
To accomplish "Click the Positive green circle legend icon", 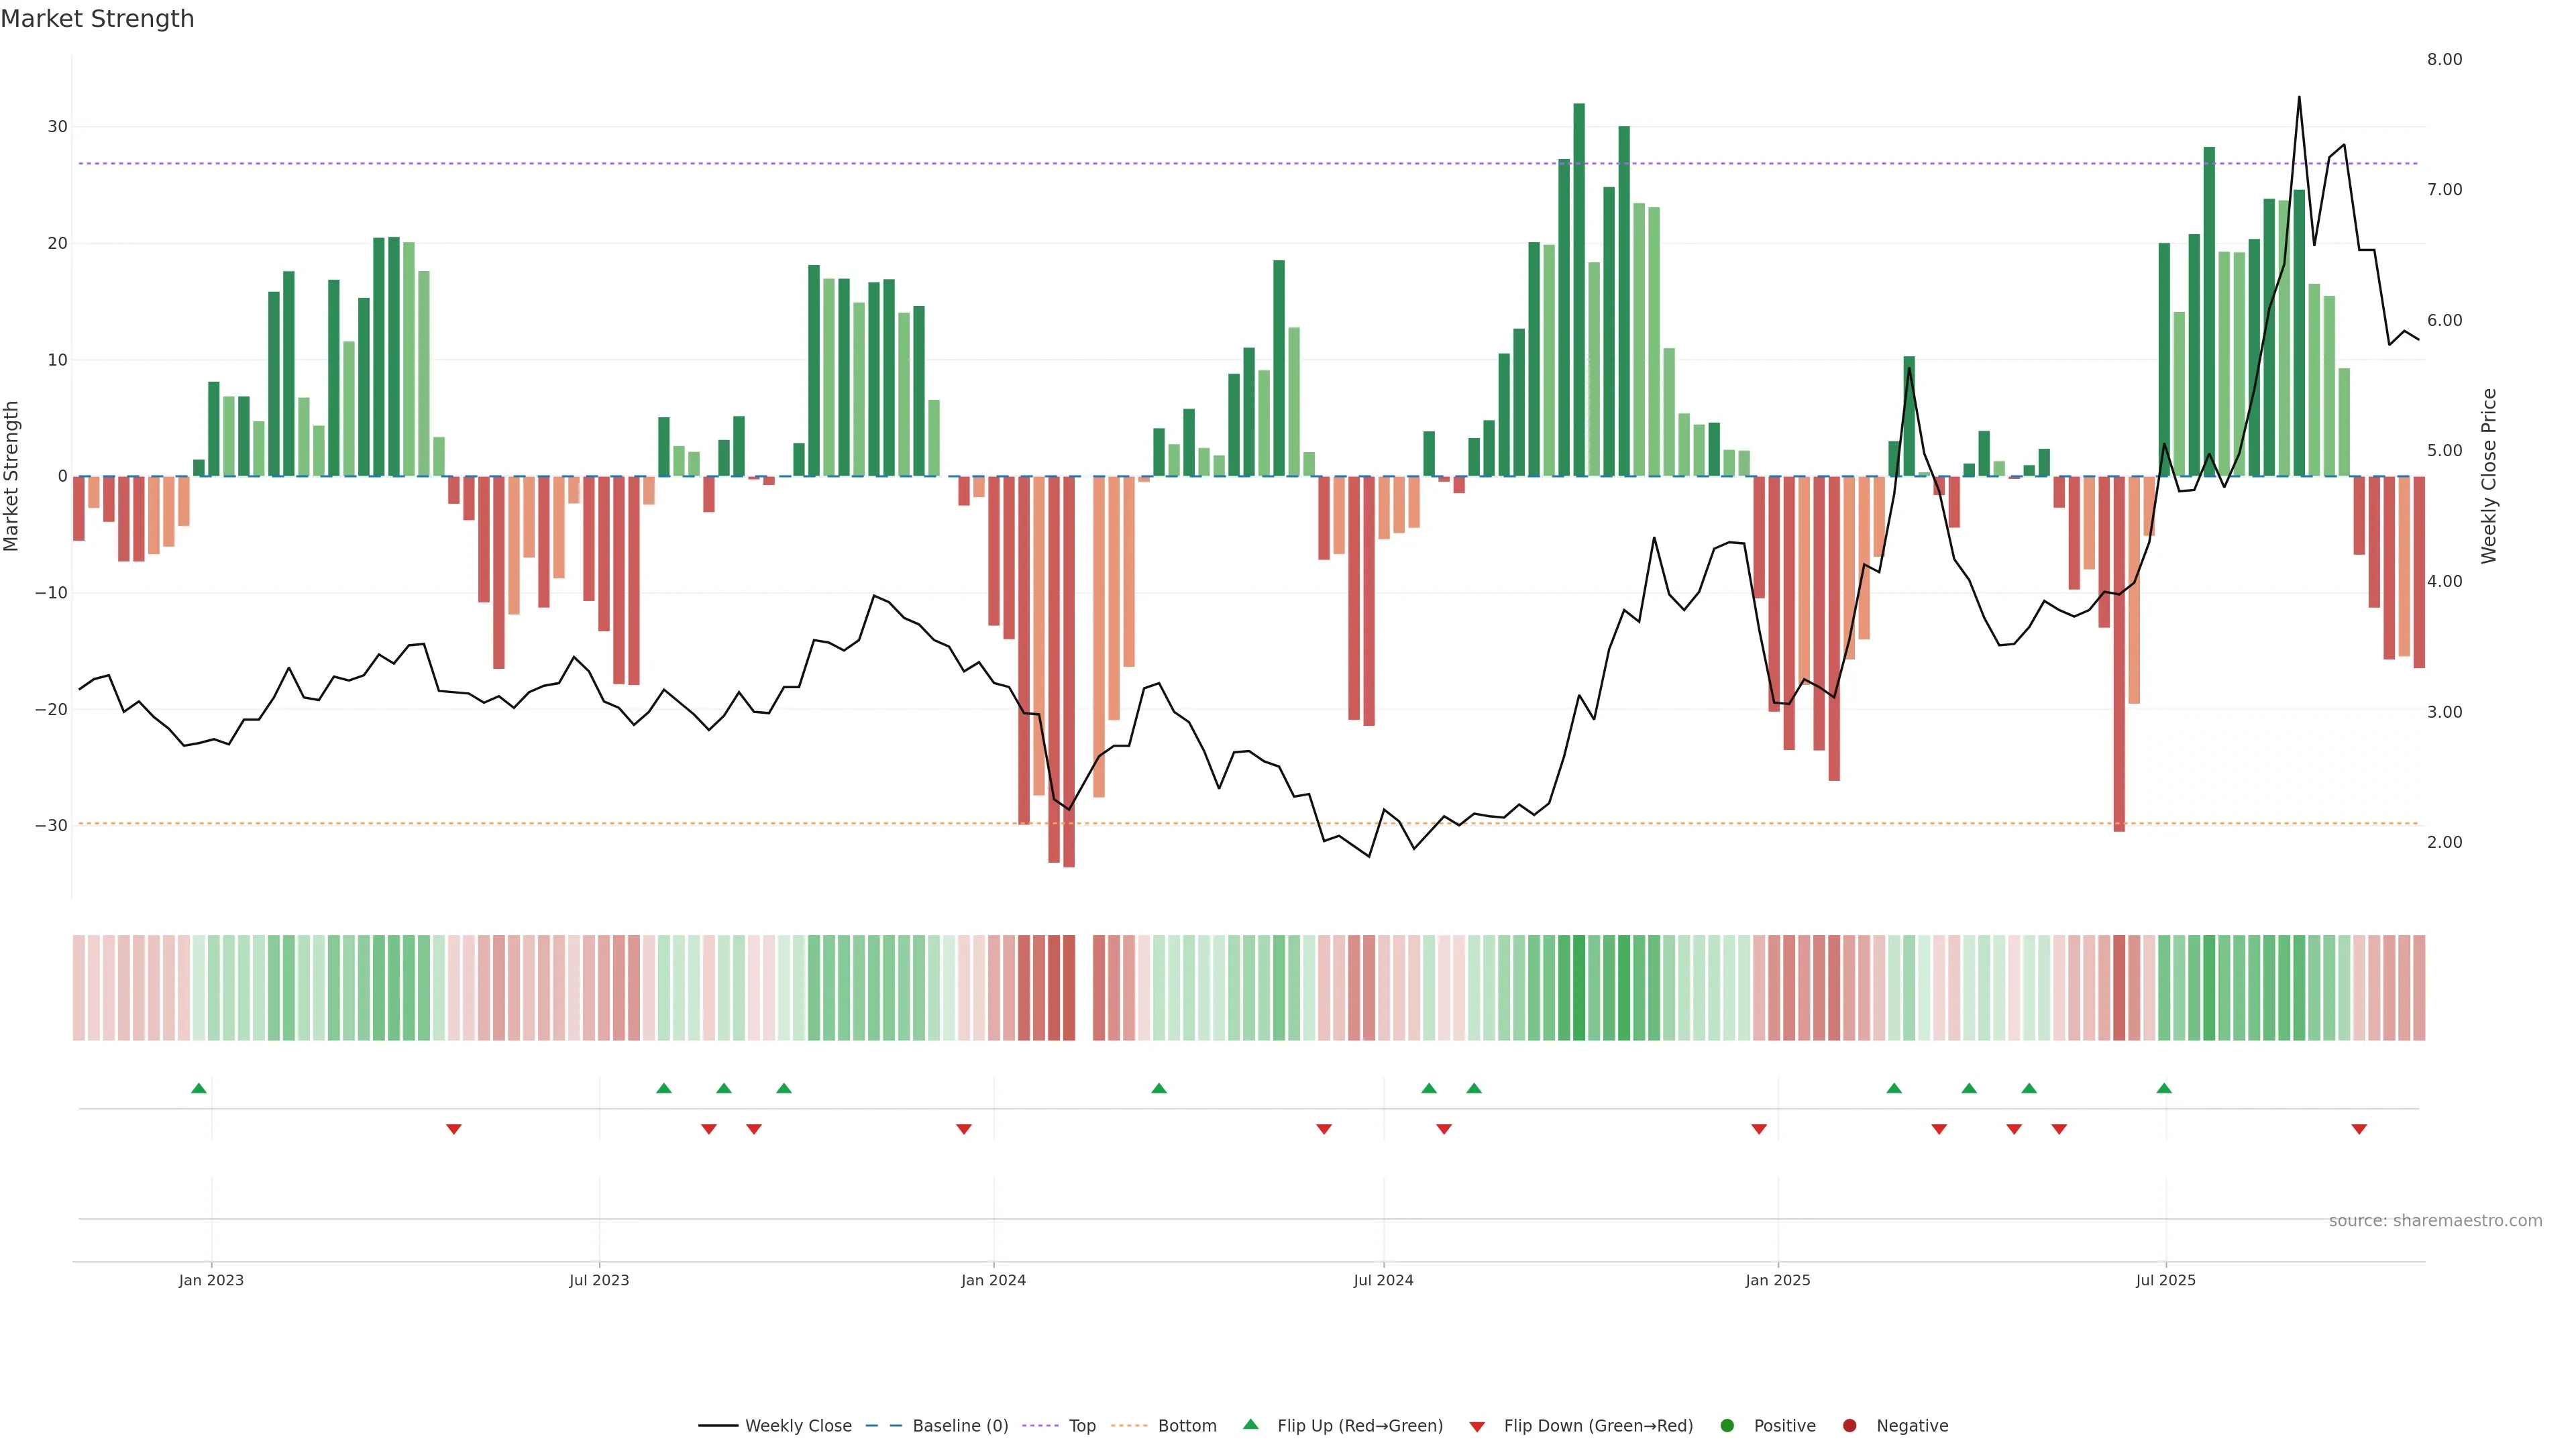I will coord(1727,1426).
